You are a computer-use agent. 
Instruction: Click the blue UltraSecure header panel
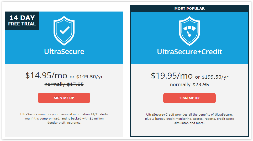[64, 38]
